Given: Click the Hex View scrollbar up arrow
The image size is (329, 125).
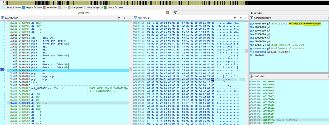Looking at the screenshot, I should (x=246, y=23).
